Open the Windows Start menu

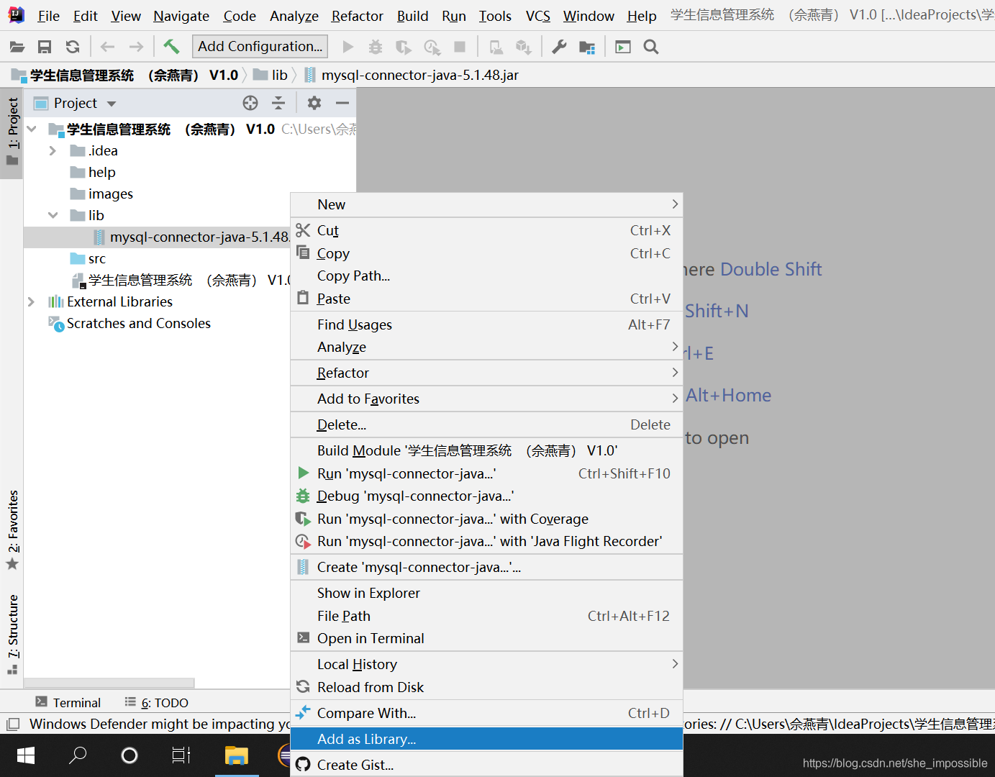point(26,755)
